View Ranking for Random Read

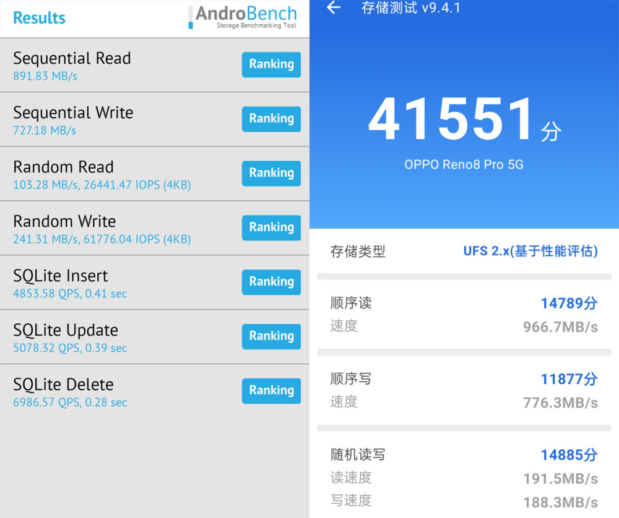point(271,173)
